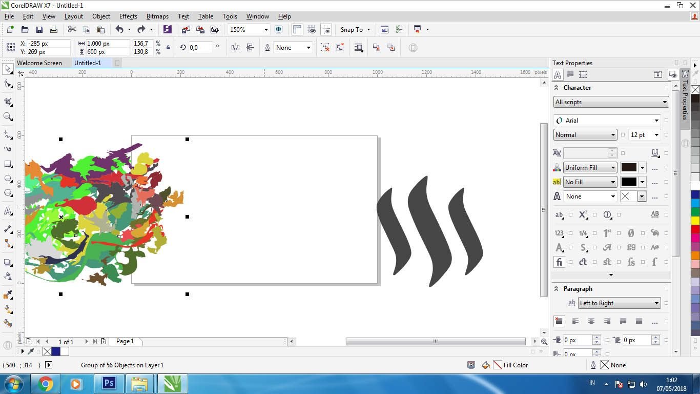
Task: Open the Layout menu
Action: click(74, 16)
